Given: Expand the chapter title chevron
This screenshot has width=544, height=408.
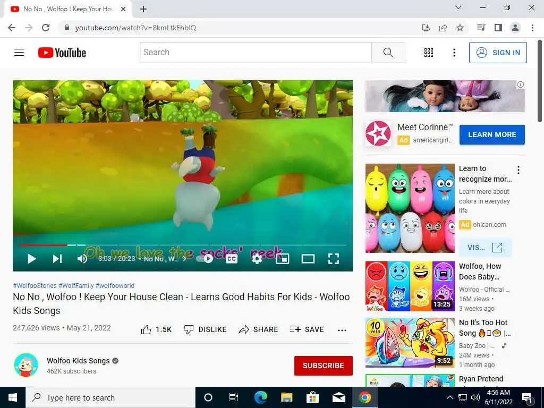Looking at the screenshot, I should pyautogui.click(x=184, y=259).
